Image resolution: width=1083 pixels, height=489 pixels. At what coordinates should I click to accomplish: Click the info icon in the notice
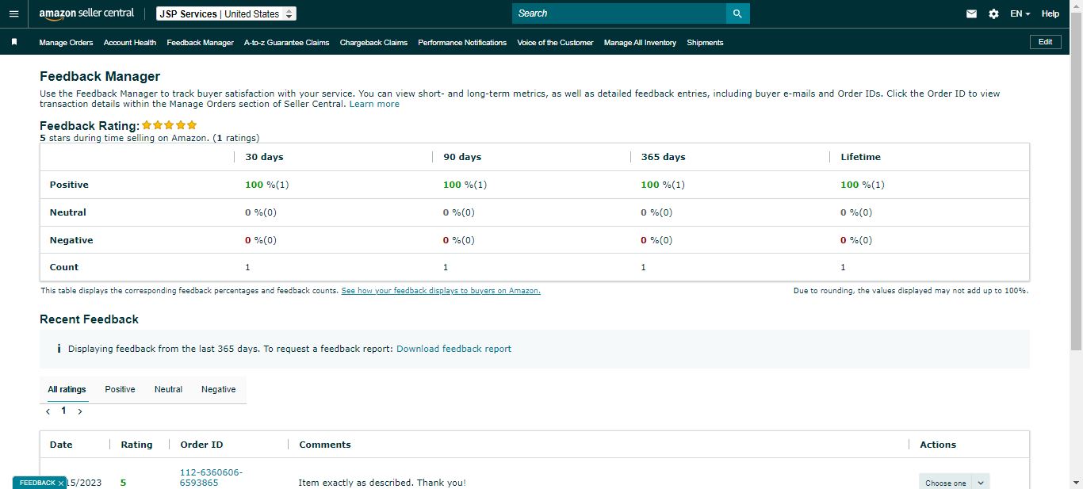(59, 349)
